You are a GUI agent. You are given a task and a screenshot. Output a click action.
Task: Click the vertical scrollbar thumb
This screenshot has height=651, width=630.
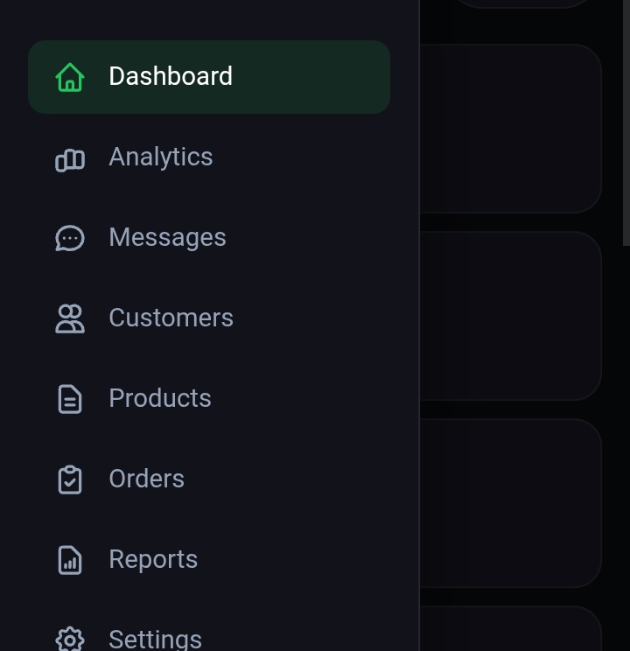point(626,122)
